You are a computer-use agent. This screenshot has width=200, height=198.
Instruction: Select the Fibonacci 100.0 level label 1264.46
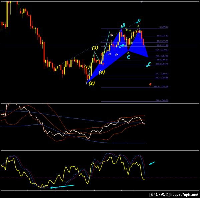(x=162, y=64)
